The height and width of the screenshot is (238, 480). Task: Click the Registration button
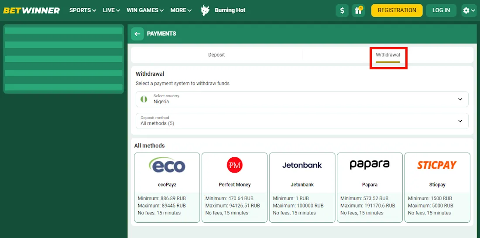397,10
